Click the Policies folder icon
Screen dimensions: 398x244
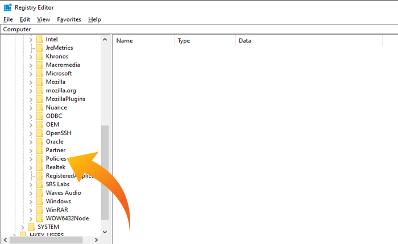click(x=39, y=159)
